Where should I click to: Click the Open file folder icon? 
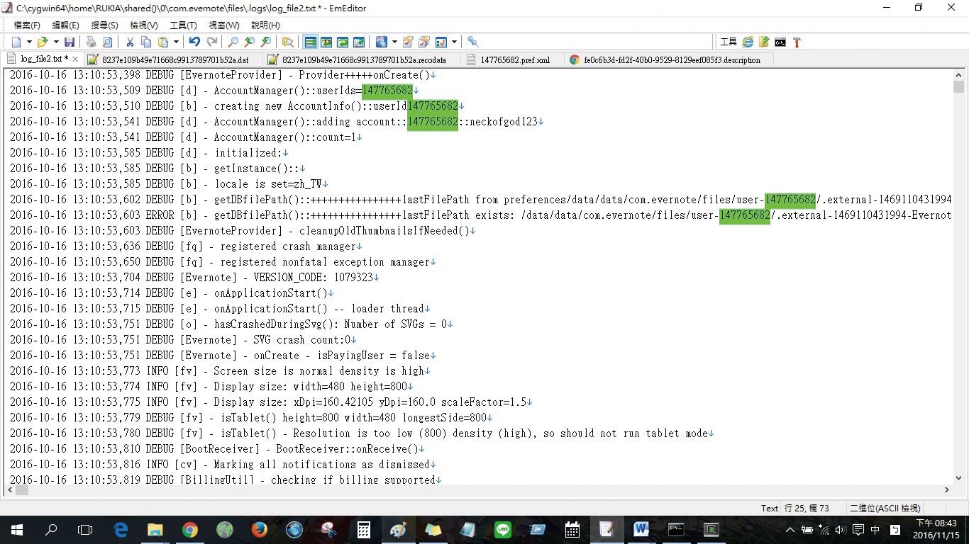[x=43, y=42]
